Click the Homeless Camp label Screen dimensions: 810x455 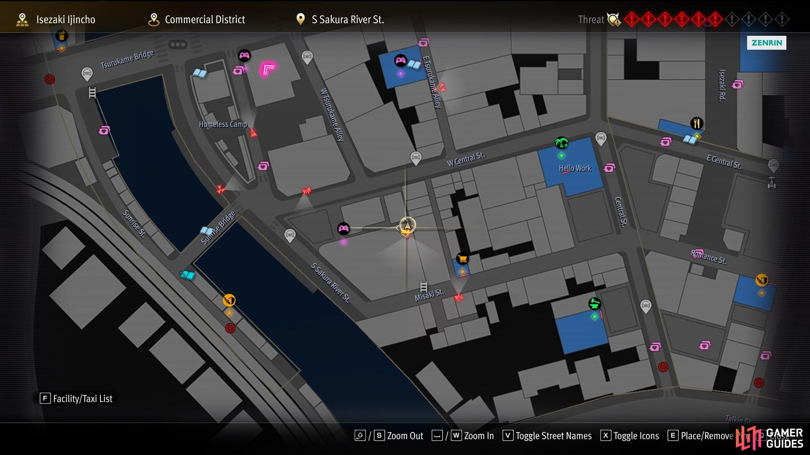pos(223,124)
